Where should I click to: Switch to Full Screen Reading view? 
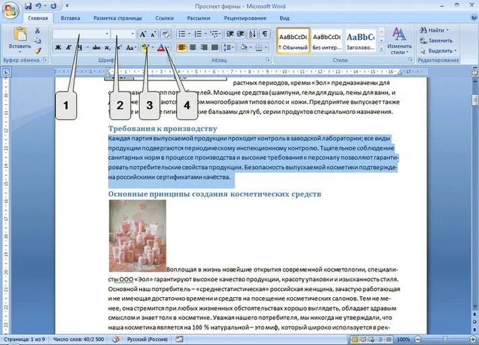tap(363, 339)
